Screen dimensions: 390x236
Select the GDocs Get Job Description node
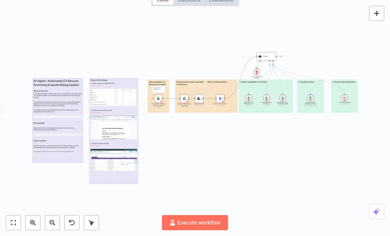pos(220,98)
